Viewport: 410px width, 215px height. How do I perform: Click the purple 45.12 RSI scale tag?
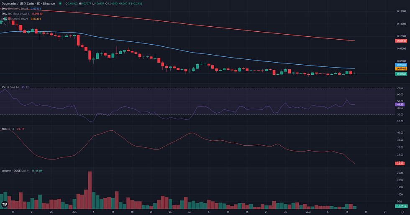400,104
